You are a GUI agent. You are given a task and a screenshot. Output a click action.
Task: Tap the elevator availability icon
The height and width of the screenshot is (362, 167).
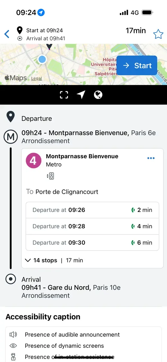coord(50,176)
